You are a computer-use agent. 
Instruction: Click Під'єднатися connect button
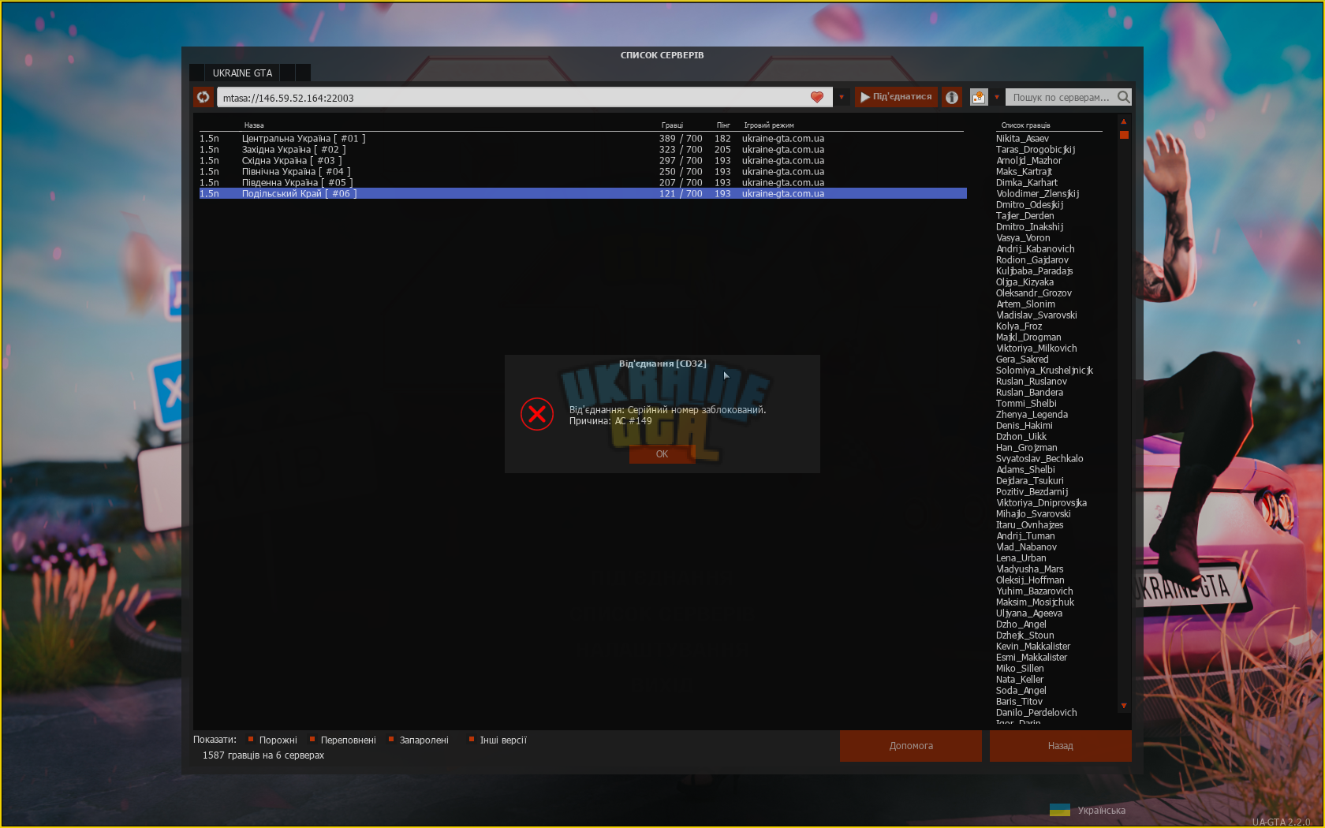coord(896,97)
